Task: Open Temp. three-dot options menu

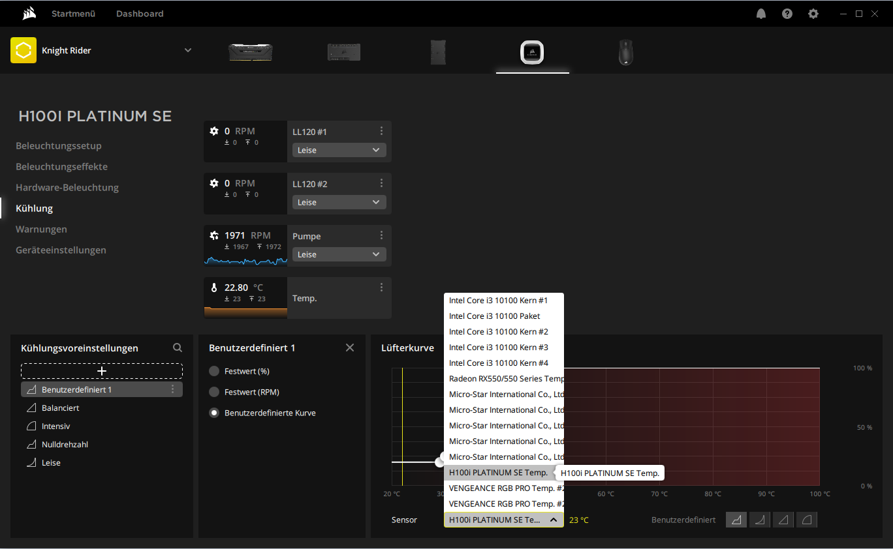Action: click(x=382, y=288)
